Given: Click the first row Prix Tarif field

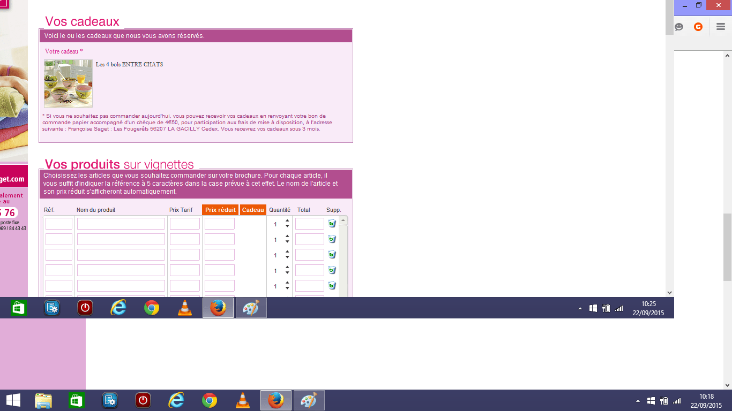Looking at the screenshot, I should pos(185,224).
